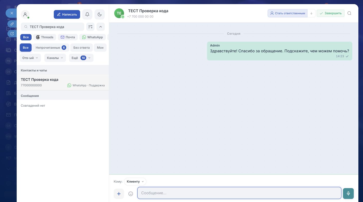Filter by Мои chats
363x202 pixels.
coord(100,48)
